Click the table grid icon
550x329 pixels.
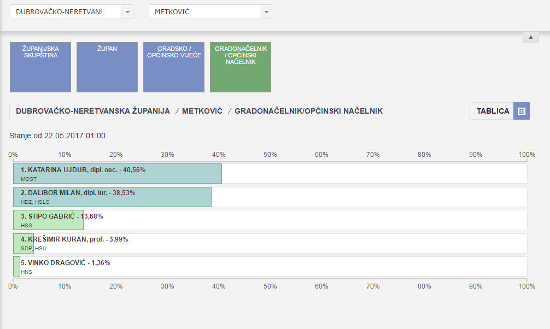click(521, 111)
